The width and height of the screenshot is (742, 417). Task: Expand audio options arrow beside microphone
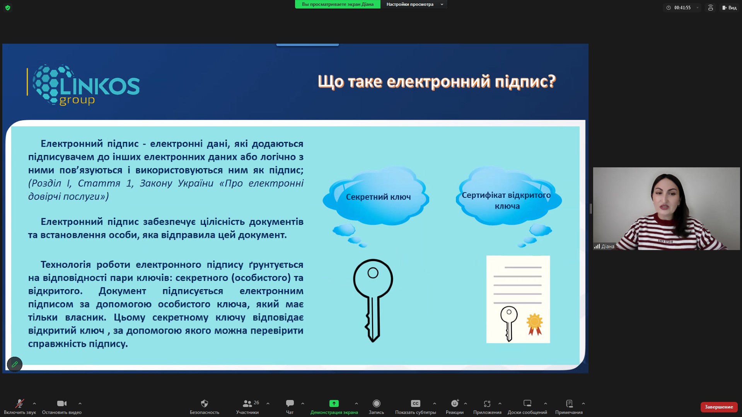pos(34,403)
